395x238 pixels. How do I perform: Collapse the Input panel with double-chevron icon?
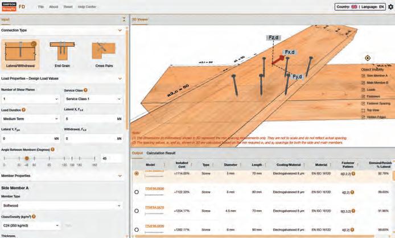[124, 19]
